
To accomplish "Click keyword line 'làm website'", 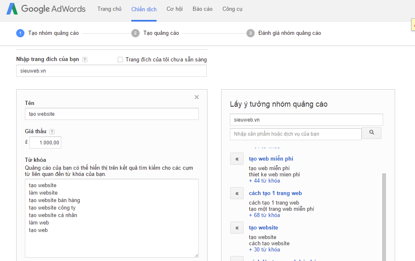I will [x=43, y=193].
